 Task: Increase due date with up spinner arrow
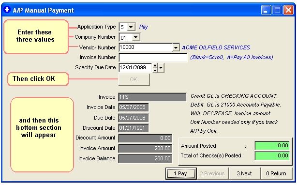155,66
